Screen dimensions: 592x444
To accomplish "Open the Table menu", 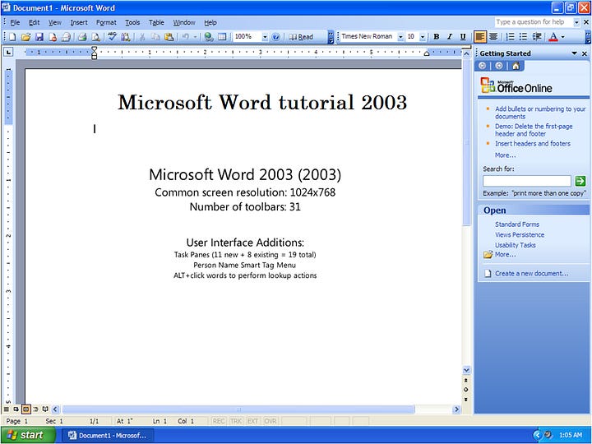I will pyautogui.click(x=156, y=23).
